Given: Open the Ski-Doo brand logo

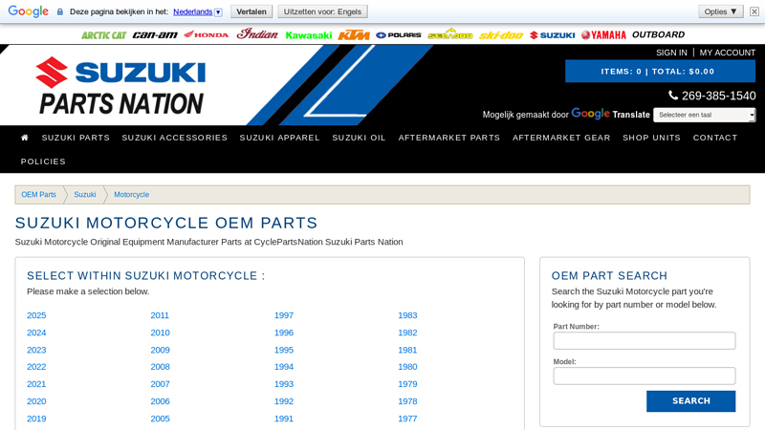Looking at the screenshot, I should [501, 35].
